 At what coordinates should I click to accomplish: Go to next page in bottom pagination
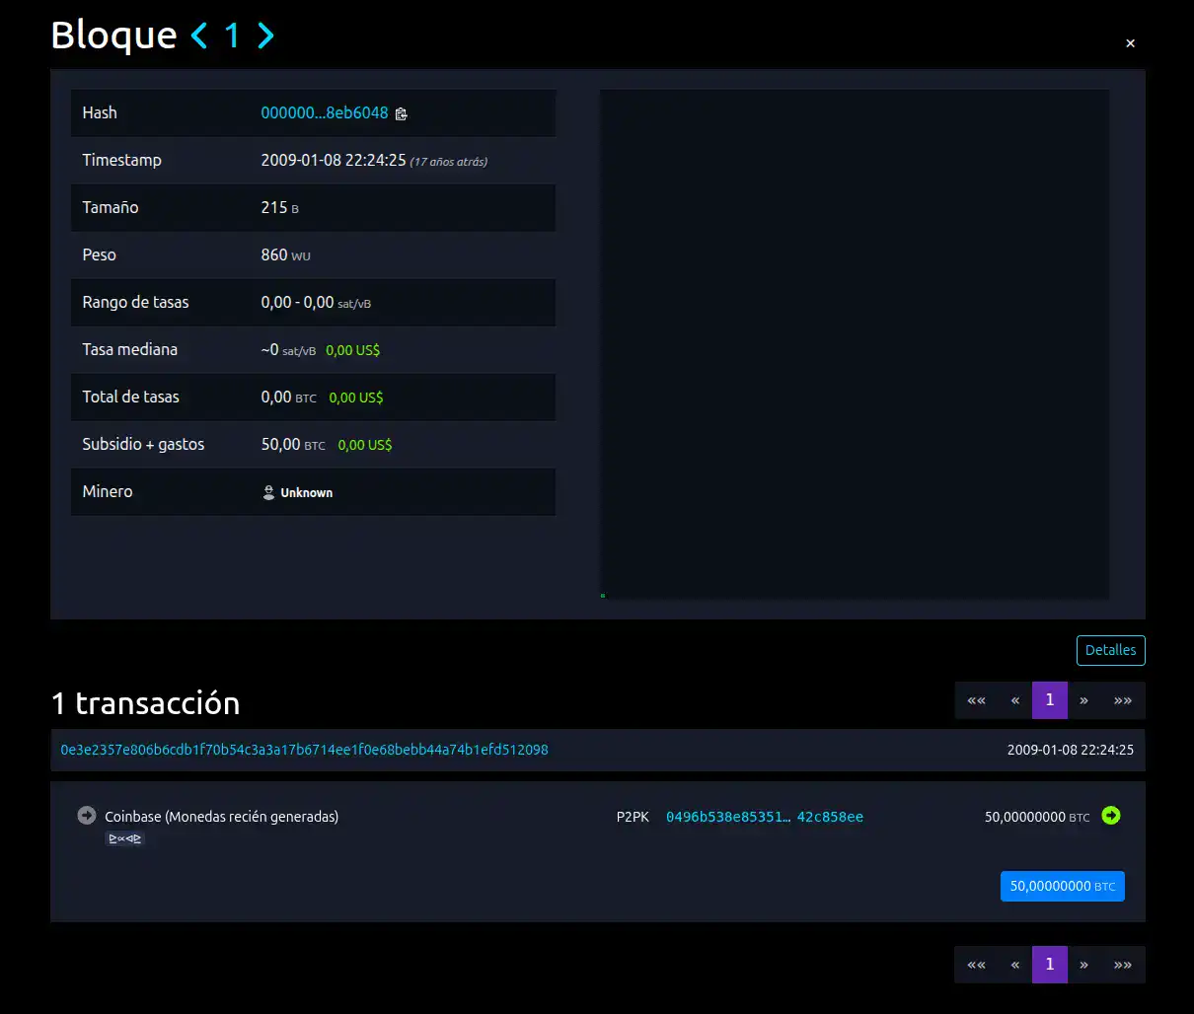(x=1083, y=965)
